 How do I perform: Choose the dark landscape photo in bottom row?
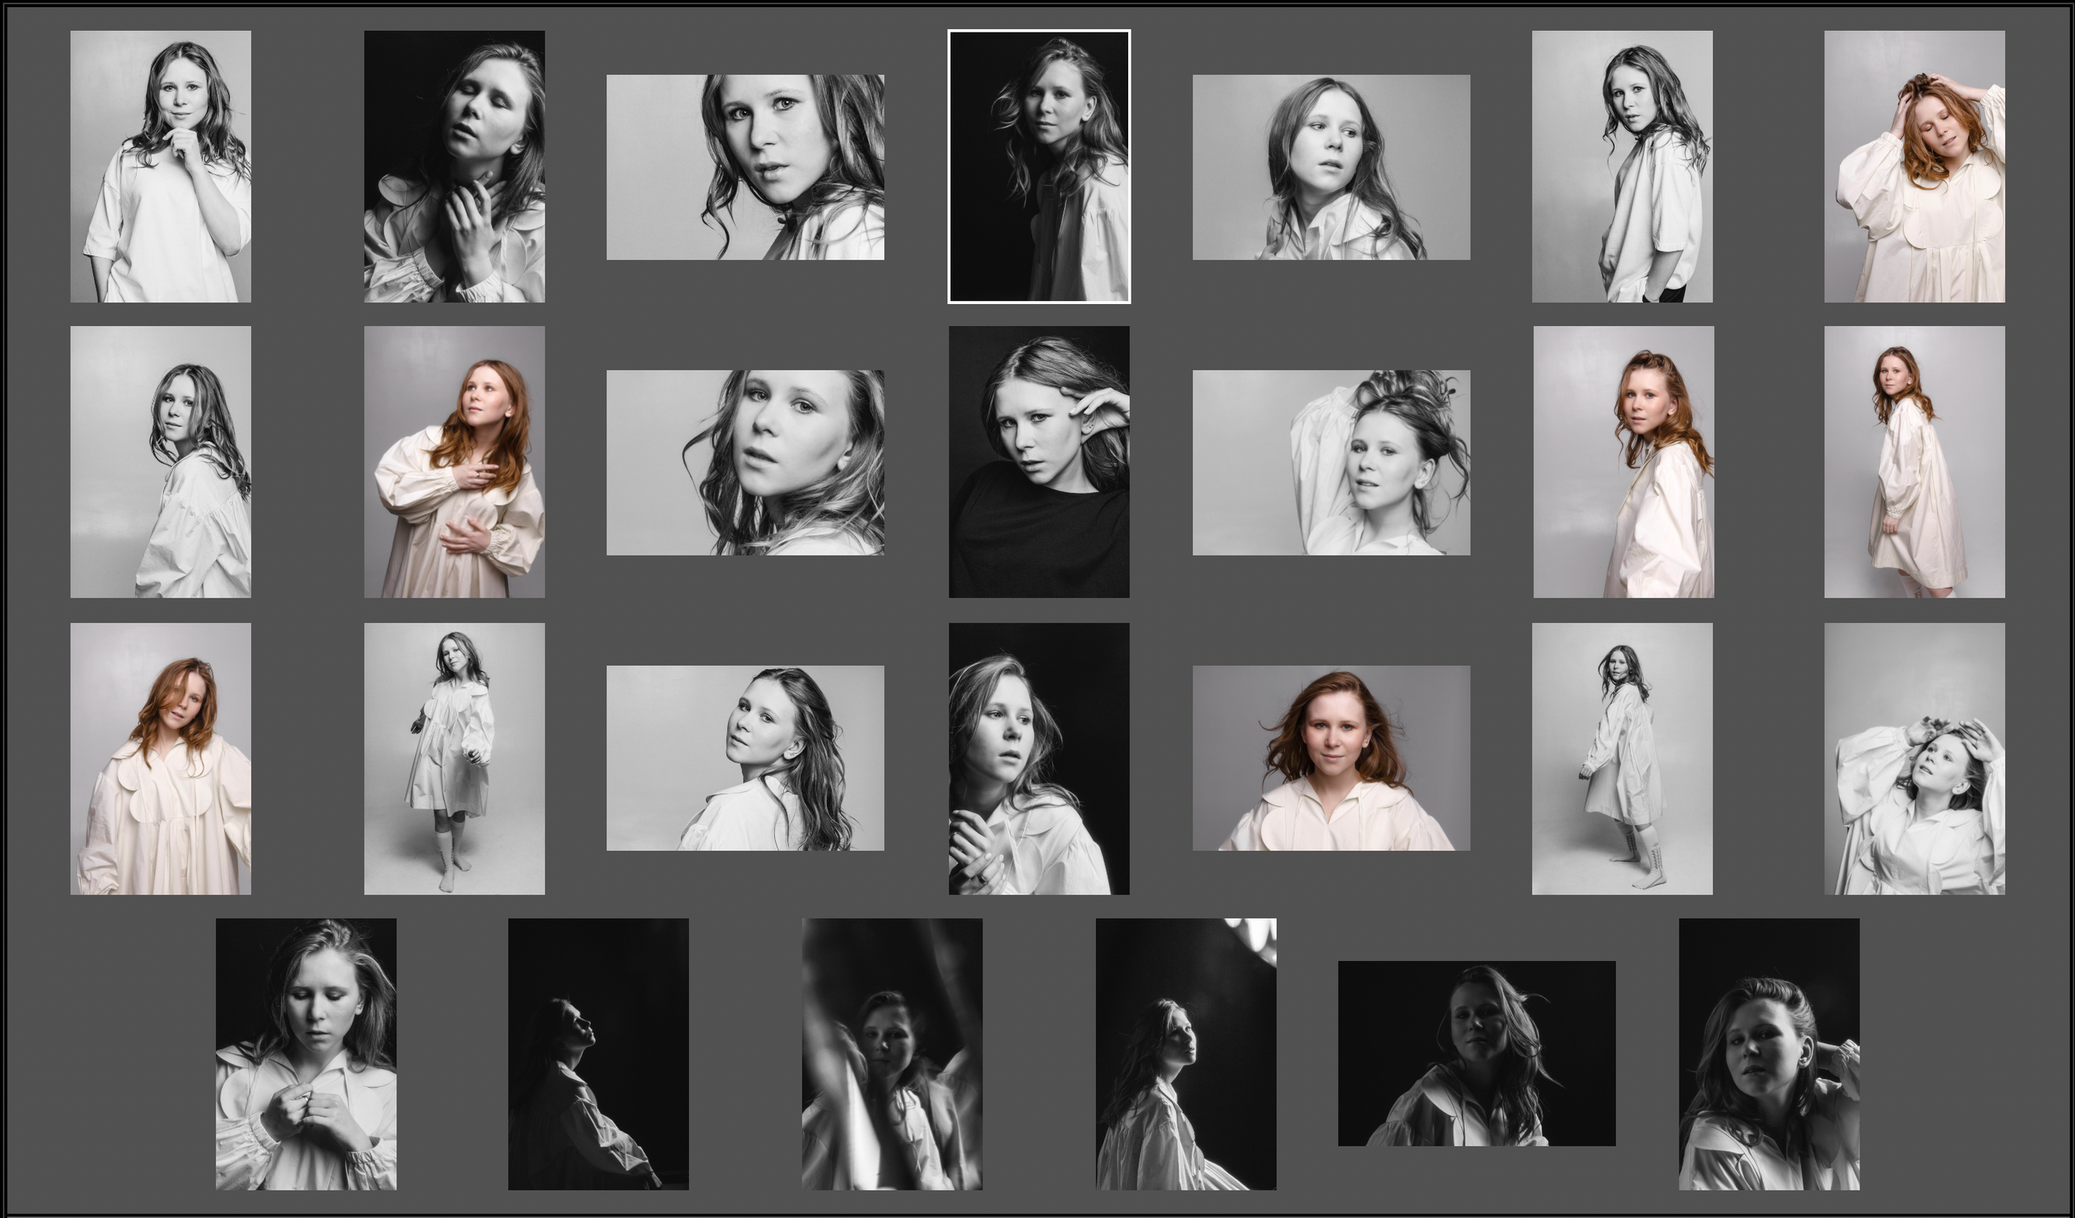point(1476,1053)
